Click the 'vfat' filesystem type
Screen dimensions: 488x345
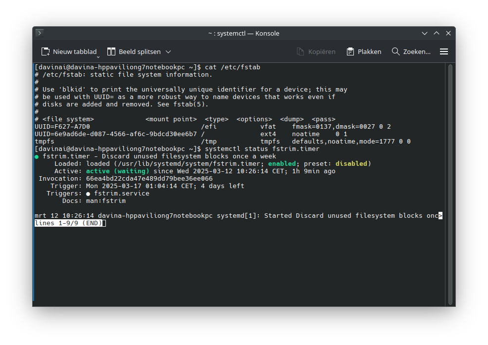pos(268,127)
